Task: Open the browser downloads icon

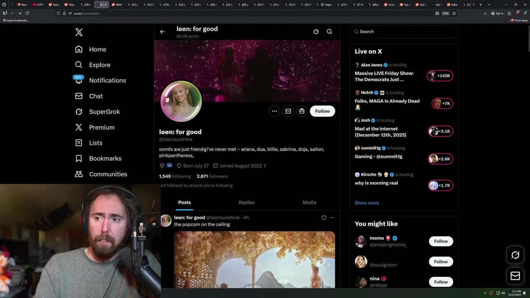Action: coord(485,13)
